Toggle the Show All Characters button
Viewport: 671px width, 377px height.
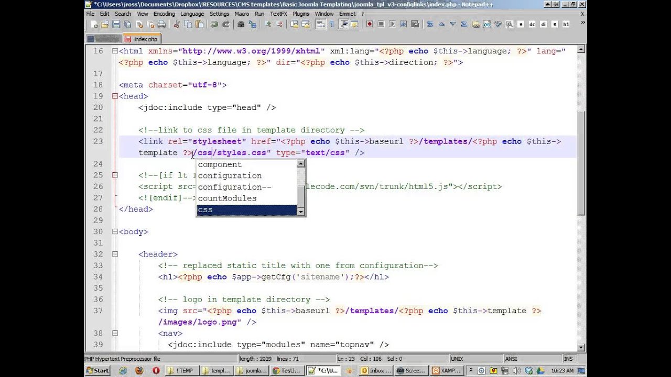331,24
